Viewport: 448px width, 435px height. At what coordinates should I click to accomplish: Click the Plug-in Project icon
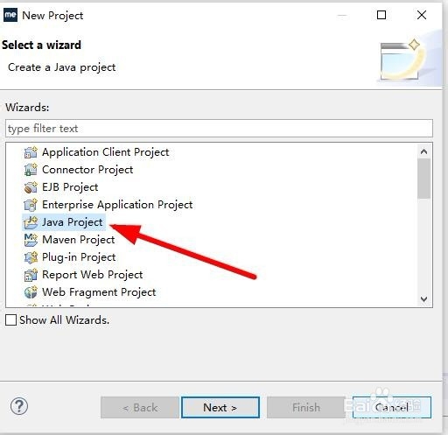[x=31, y=257]
